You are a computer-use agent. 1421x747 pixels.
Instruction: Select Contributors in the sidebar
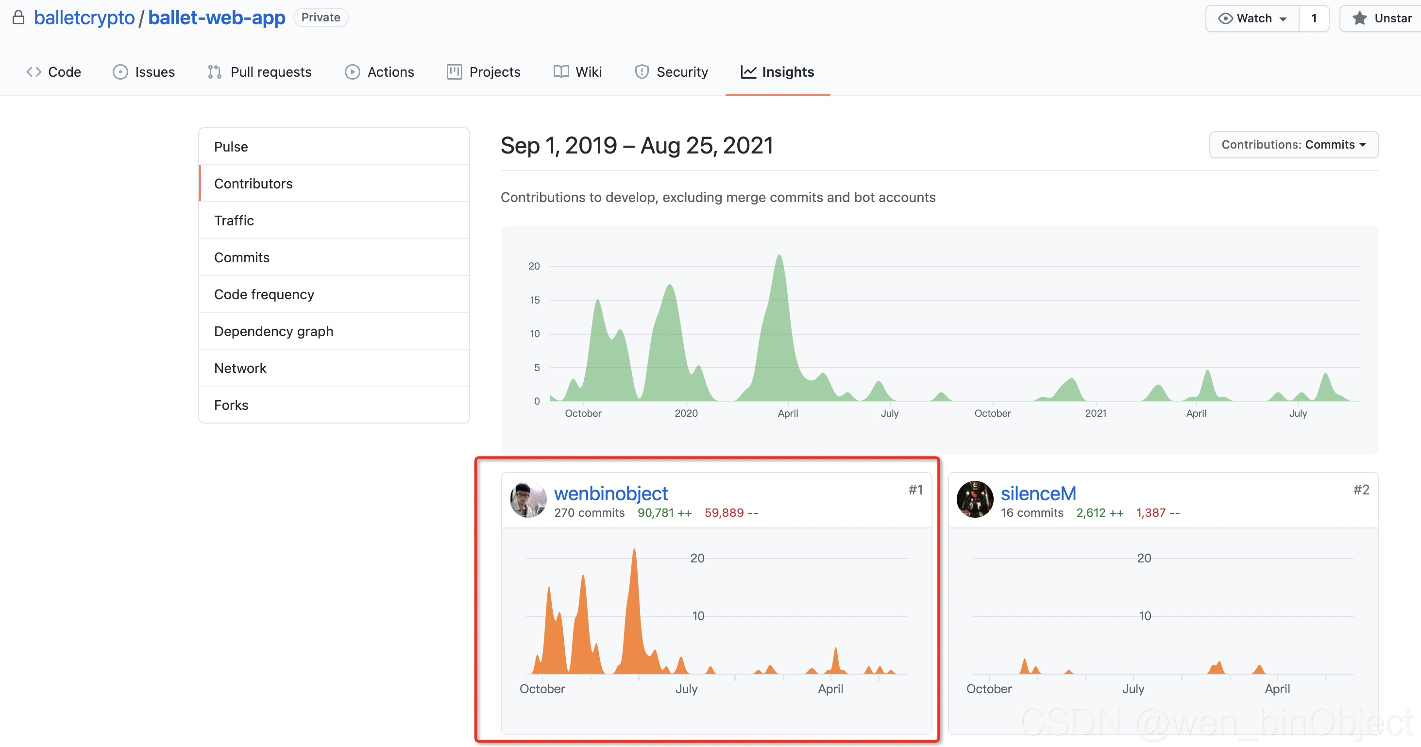(334, 184)
